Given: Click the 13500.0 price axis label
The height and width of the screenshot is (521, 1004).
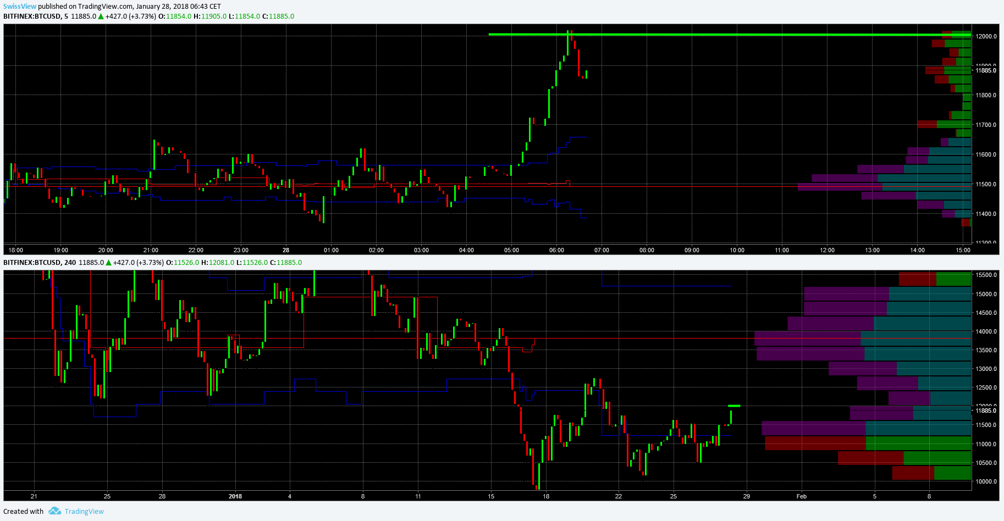Looking at the screenshot, I should pos(986,350).
